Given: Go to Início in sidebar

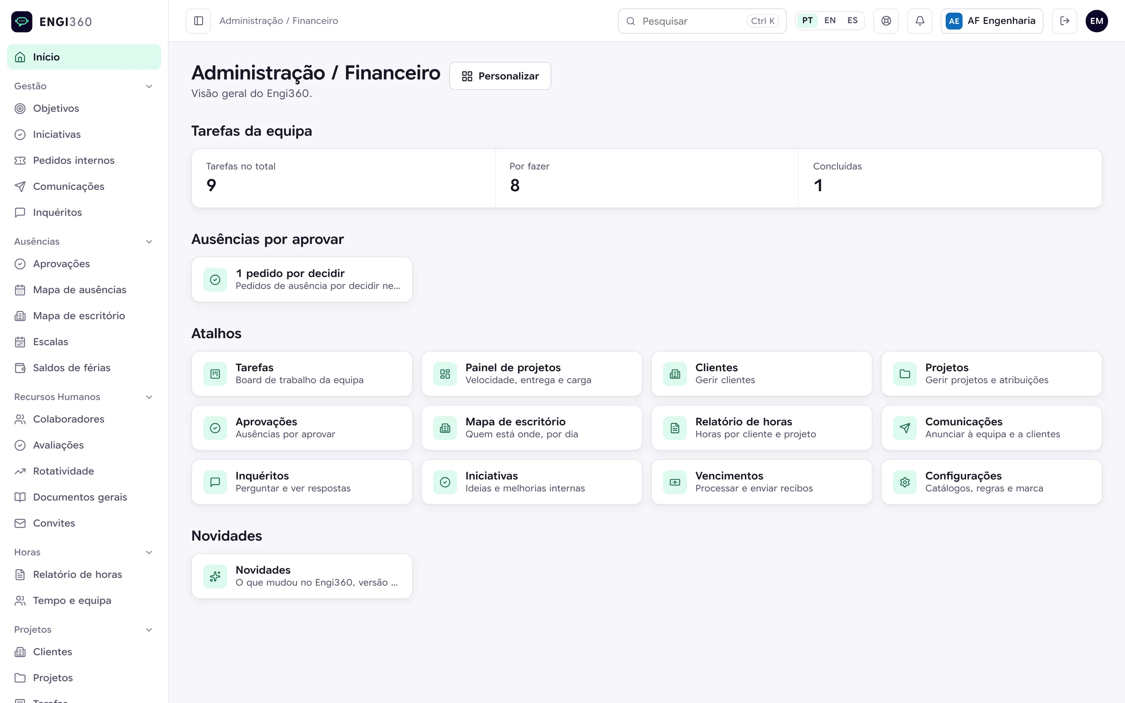Looking at the screenshot, I should pos(84,57).
